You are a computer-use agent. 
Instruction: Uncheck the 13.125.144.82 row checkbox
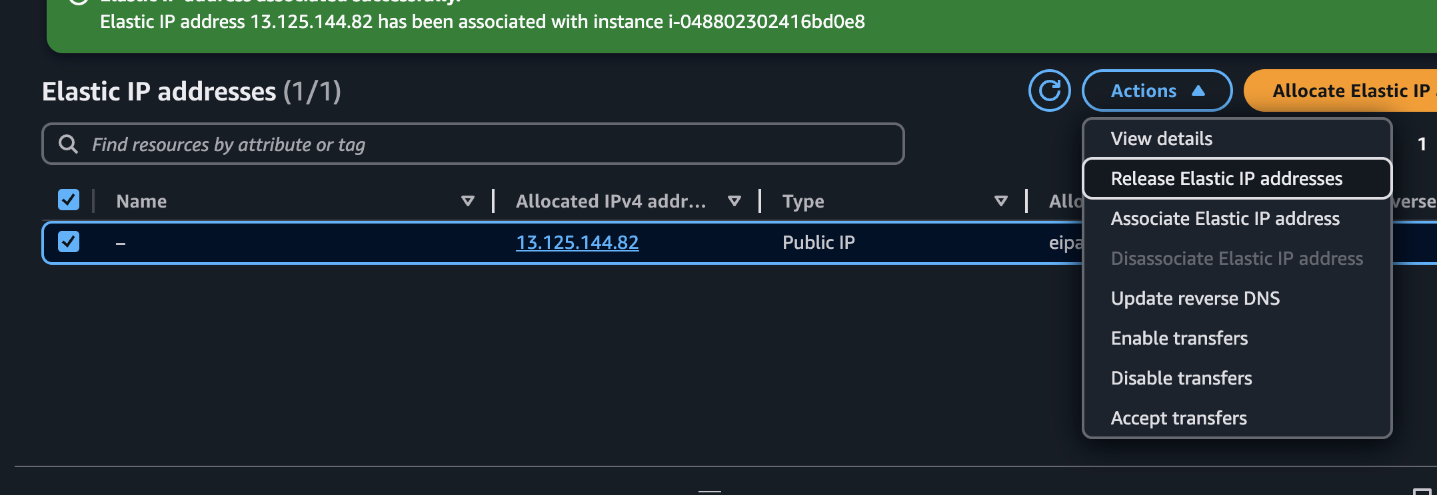coord(69,242)
